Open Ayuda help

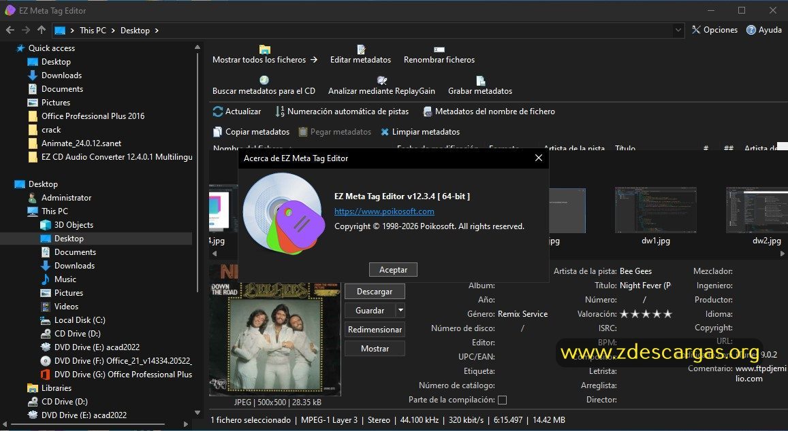(764, 30)
